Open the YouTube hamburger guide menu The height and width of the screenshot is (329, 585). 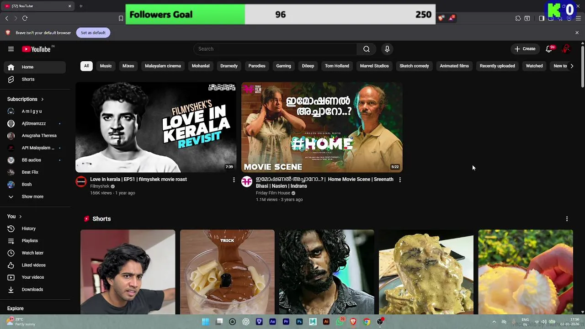point(11,49)
